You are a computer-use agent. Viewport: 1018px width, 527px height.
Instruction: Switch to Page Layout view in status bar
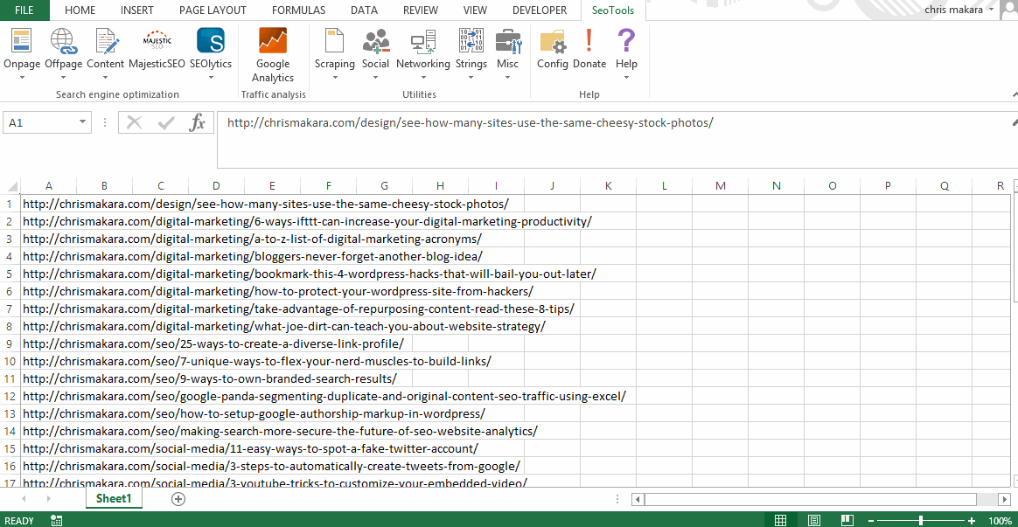(x=813, y=520)
